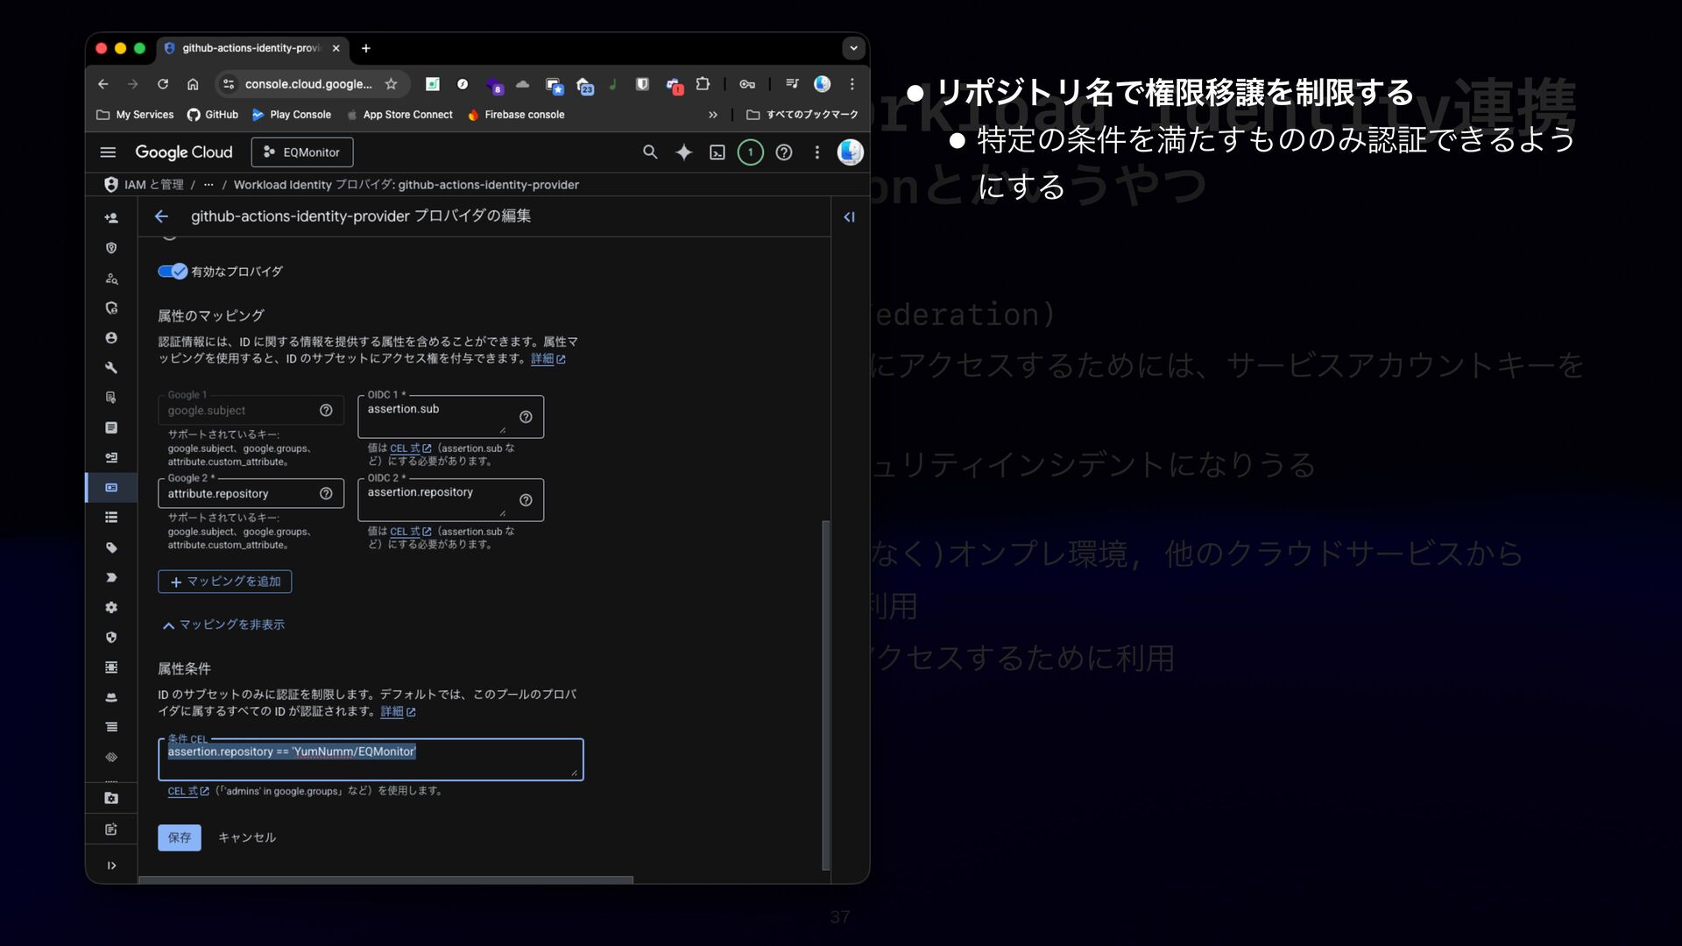This screenshot has width=1682, height=946.
Task: Open the EQMonitor project selector
Action: coord(302,152)
